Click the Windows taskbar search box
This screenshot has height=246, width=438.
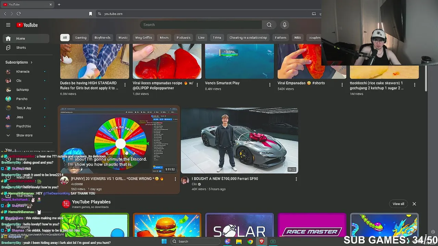(195, 242)
